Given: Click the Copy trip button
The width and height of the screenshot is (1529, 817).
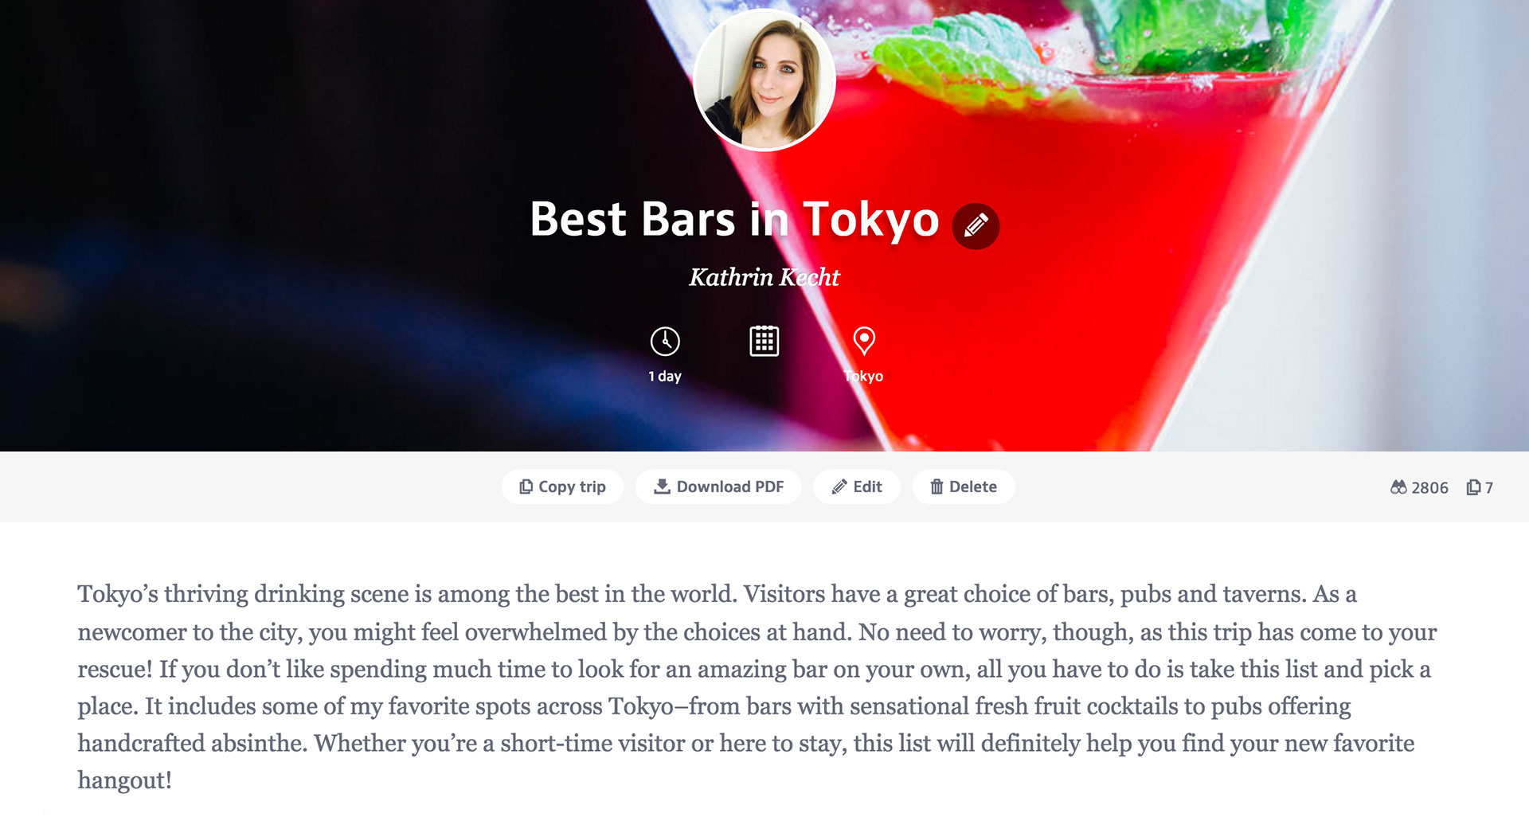Looking at the screenshot, I should (563, 487).
